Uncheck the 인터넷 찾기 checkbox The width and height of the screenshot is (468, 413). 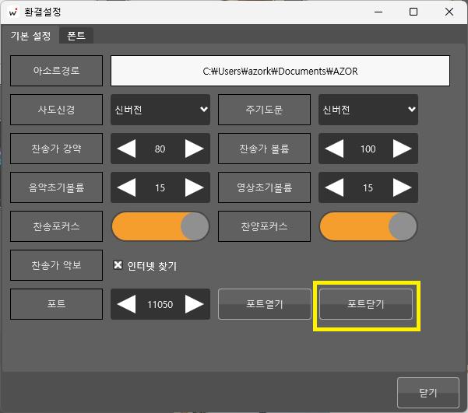click(x=118, y=265)
